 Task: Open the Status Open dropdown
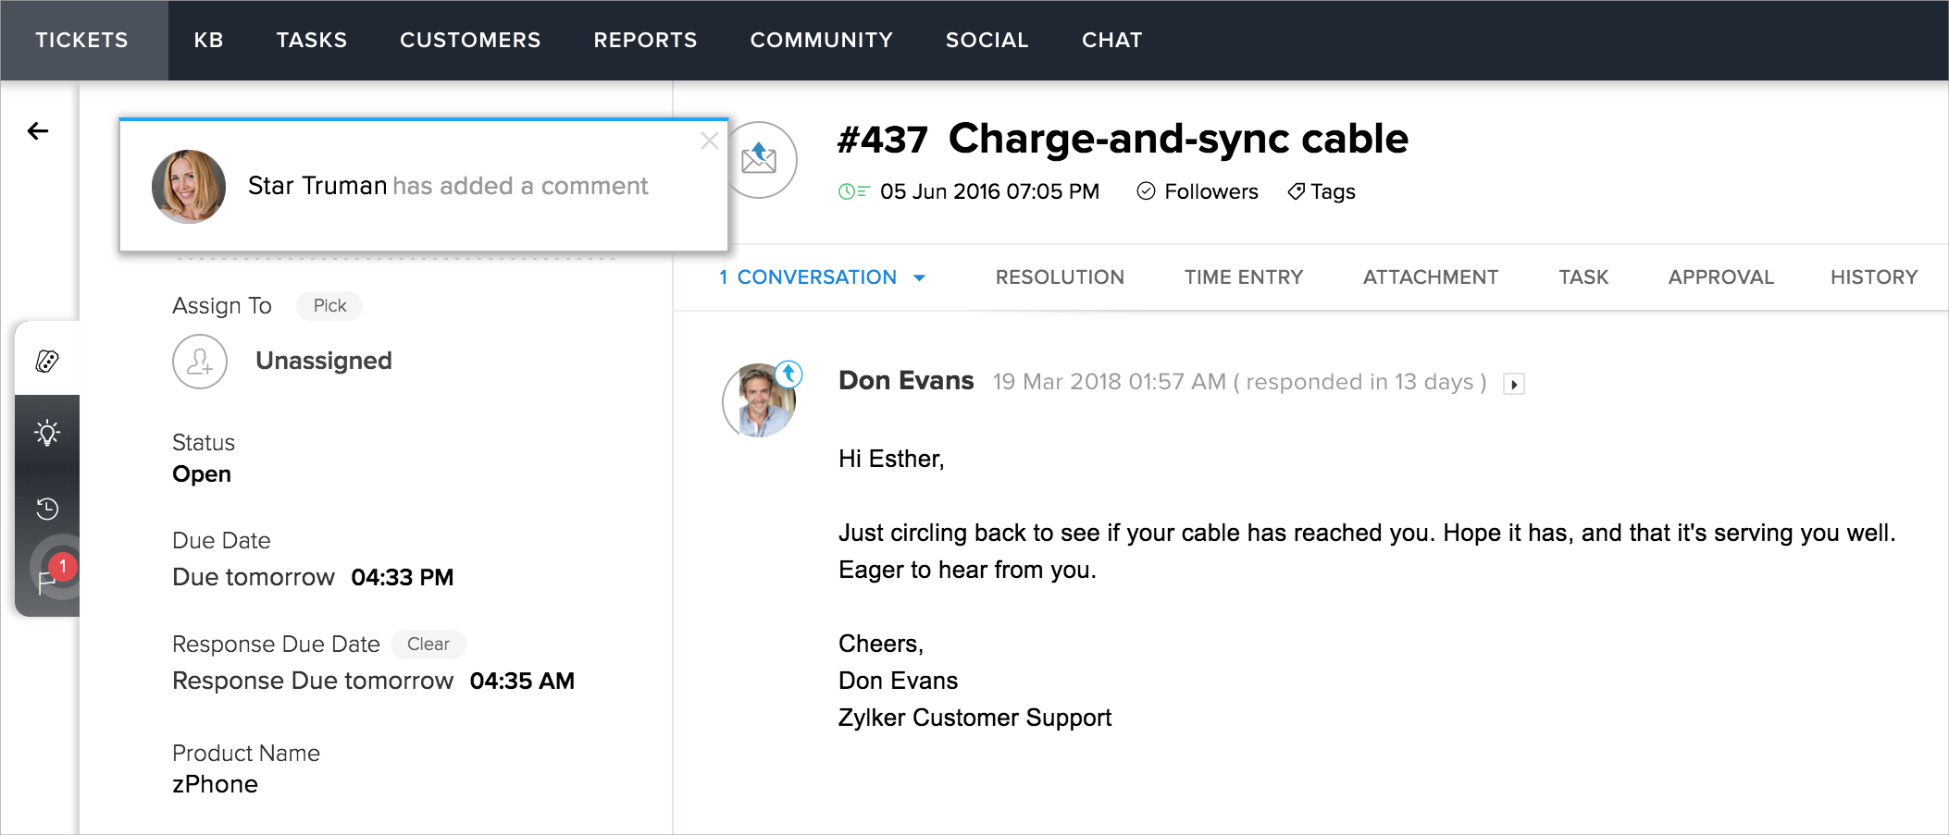[202, 474]
